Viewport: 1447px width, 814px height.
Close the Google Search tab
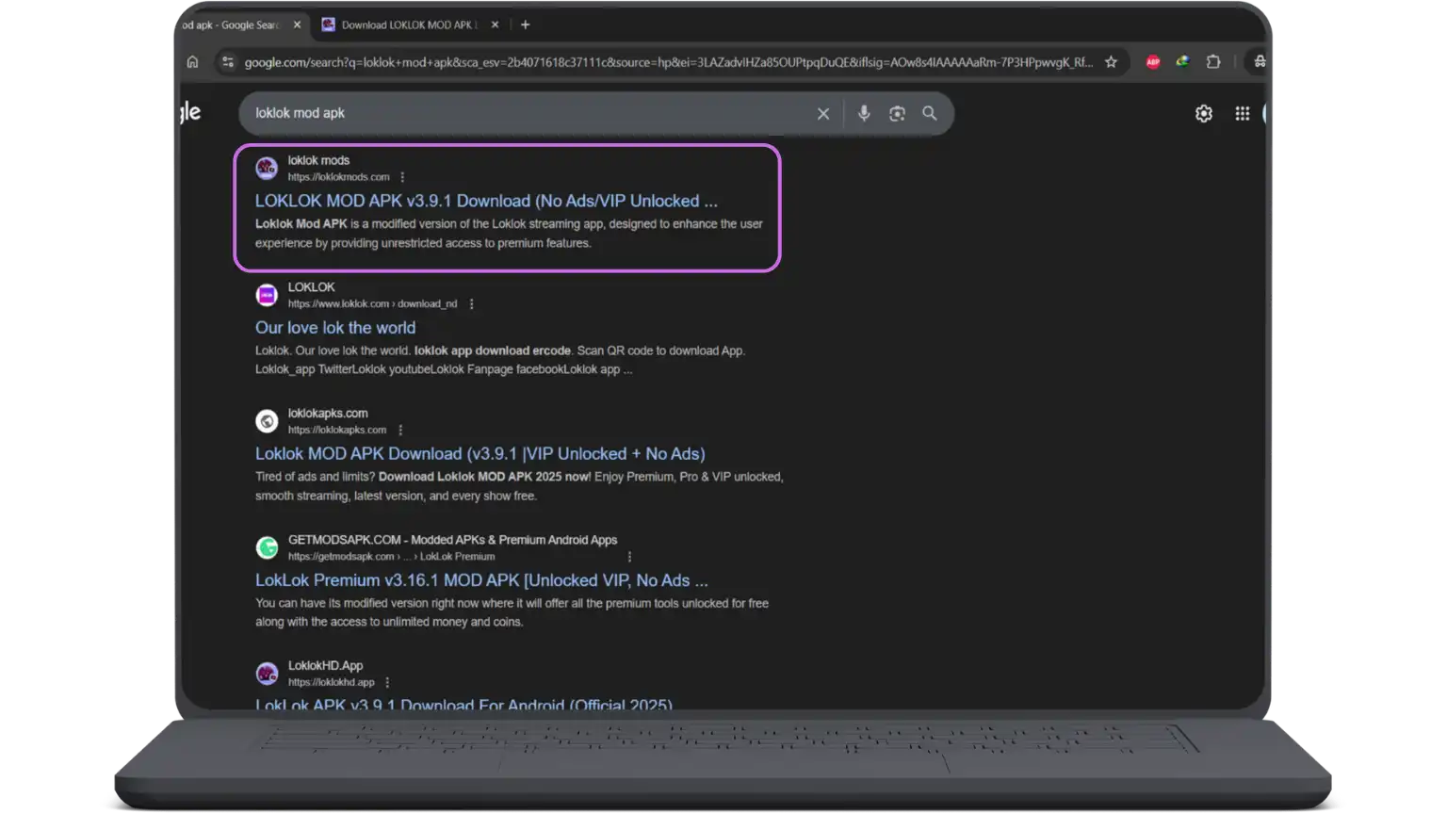(x=297, y=25)
